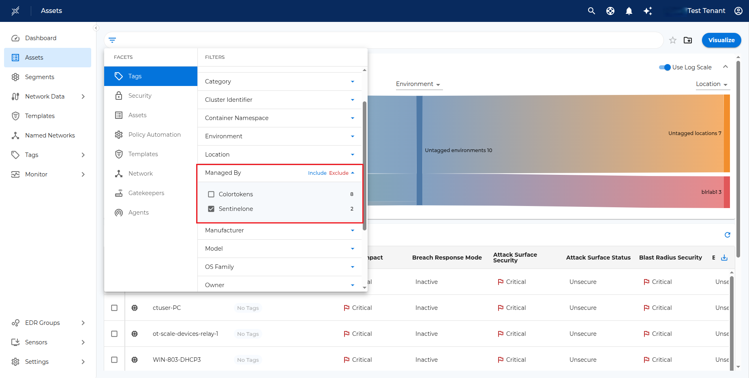This screenshot has height=378, width=749.
Task: Open Segments in the sidebar
Action: click(39, 77)
